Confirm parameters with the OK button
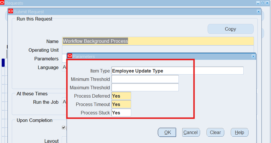 [x=168, y=133]
